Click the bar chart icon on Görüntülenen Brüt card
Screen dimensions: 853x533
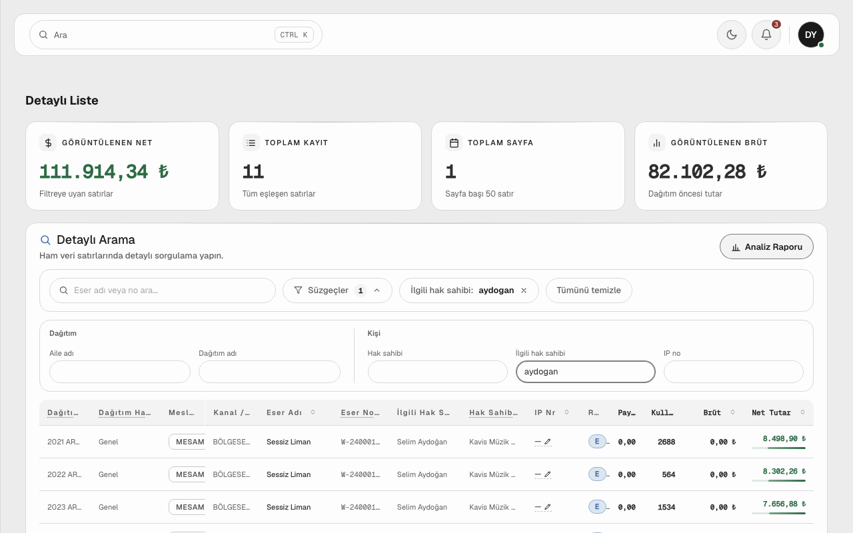(656, 143)
